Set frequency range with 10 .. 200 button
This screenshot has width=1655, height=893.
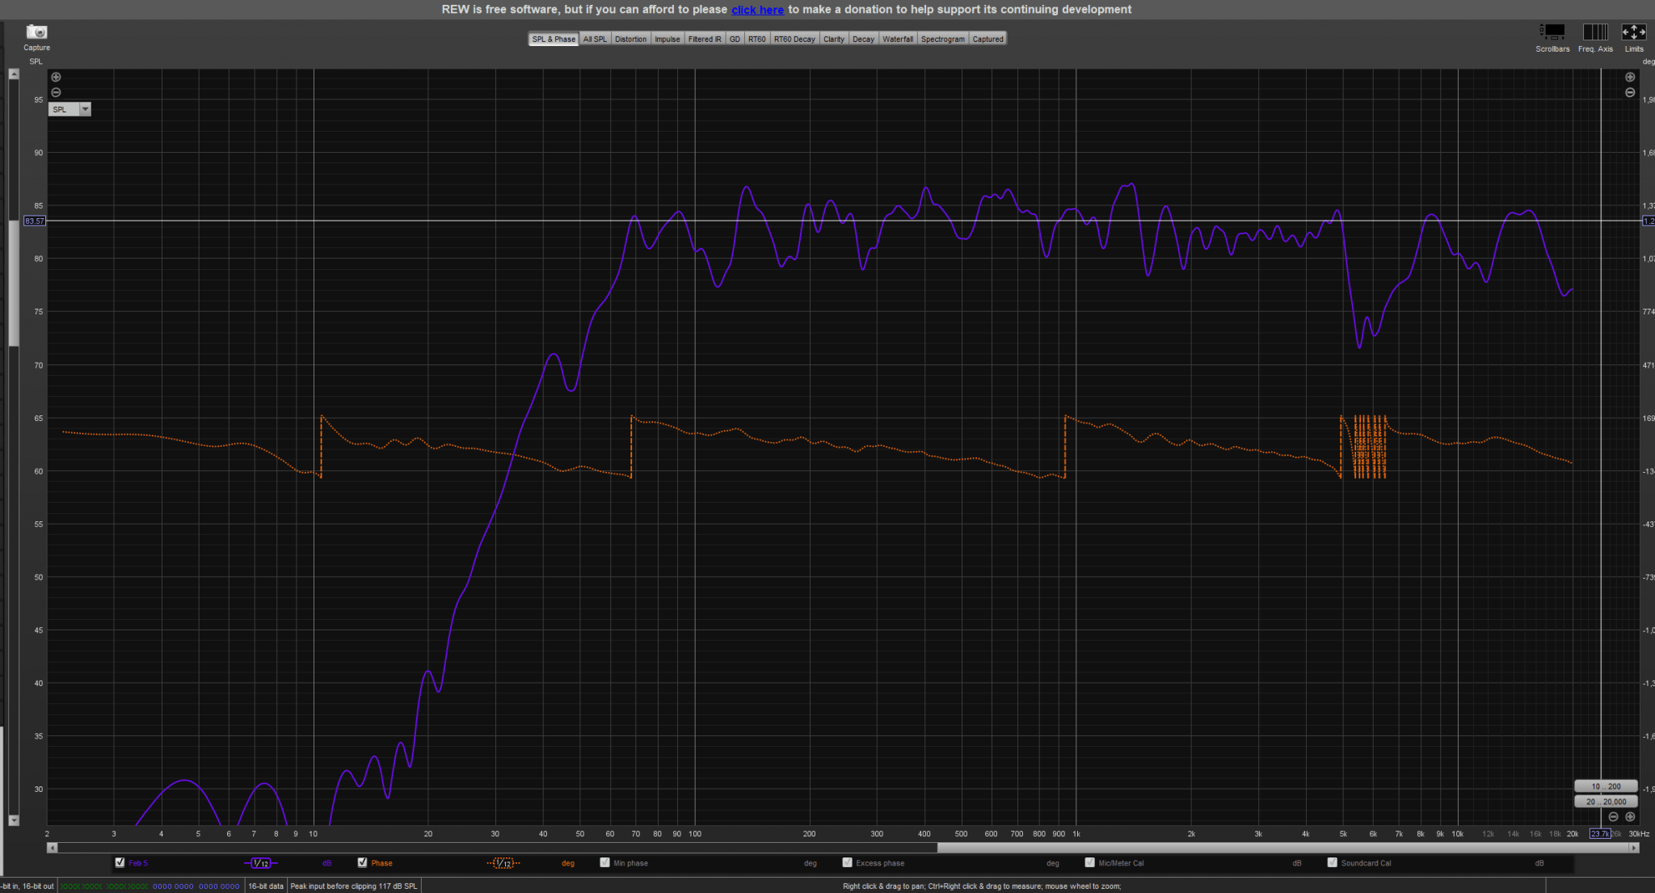click(1606, 786)
